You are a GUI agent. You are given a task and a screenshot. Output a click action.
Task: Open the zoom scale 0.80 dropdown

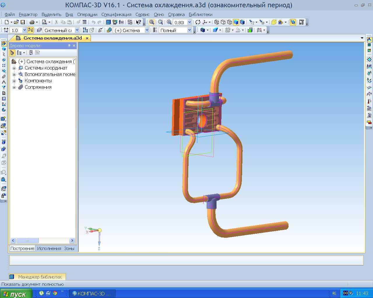pyautogui.click(x=189, y=22)
